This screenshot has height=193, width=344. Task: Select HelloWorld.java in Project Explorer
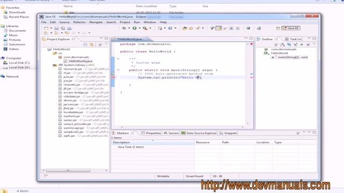tap(80, 61)
